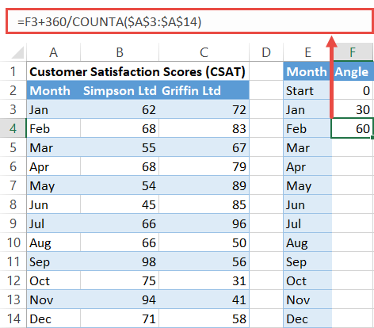Select cell F4 showing 60
The width and height of the screenshot is (374, 328).
[x=353, y=128]
